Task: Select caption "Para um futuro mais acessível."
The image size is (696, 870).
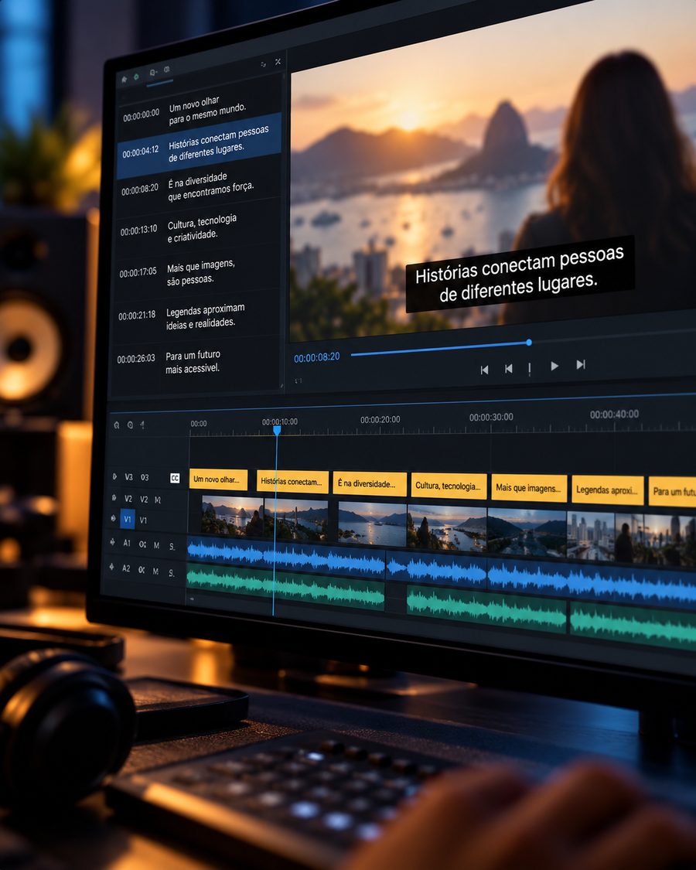Action: 194,360
